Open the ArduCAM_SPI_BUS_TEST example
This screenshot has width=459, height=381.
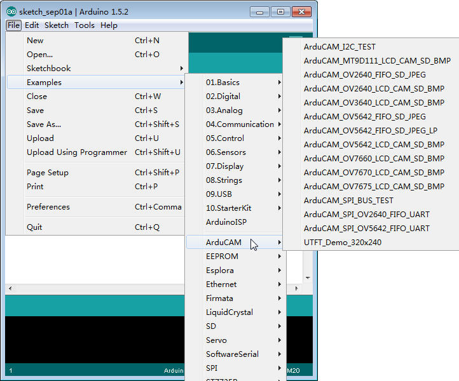coord(371,201)
